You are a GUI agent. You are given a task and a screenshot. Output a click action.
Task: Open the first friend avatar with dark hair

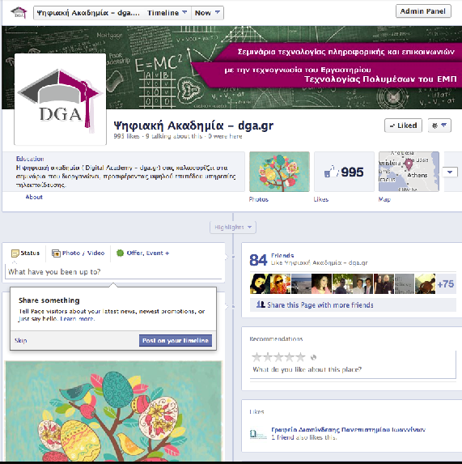tap(260, 283)
